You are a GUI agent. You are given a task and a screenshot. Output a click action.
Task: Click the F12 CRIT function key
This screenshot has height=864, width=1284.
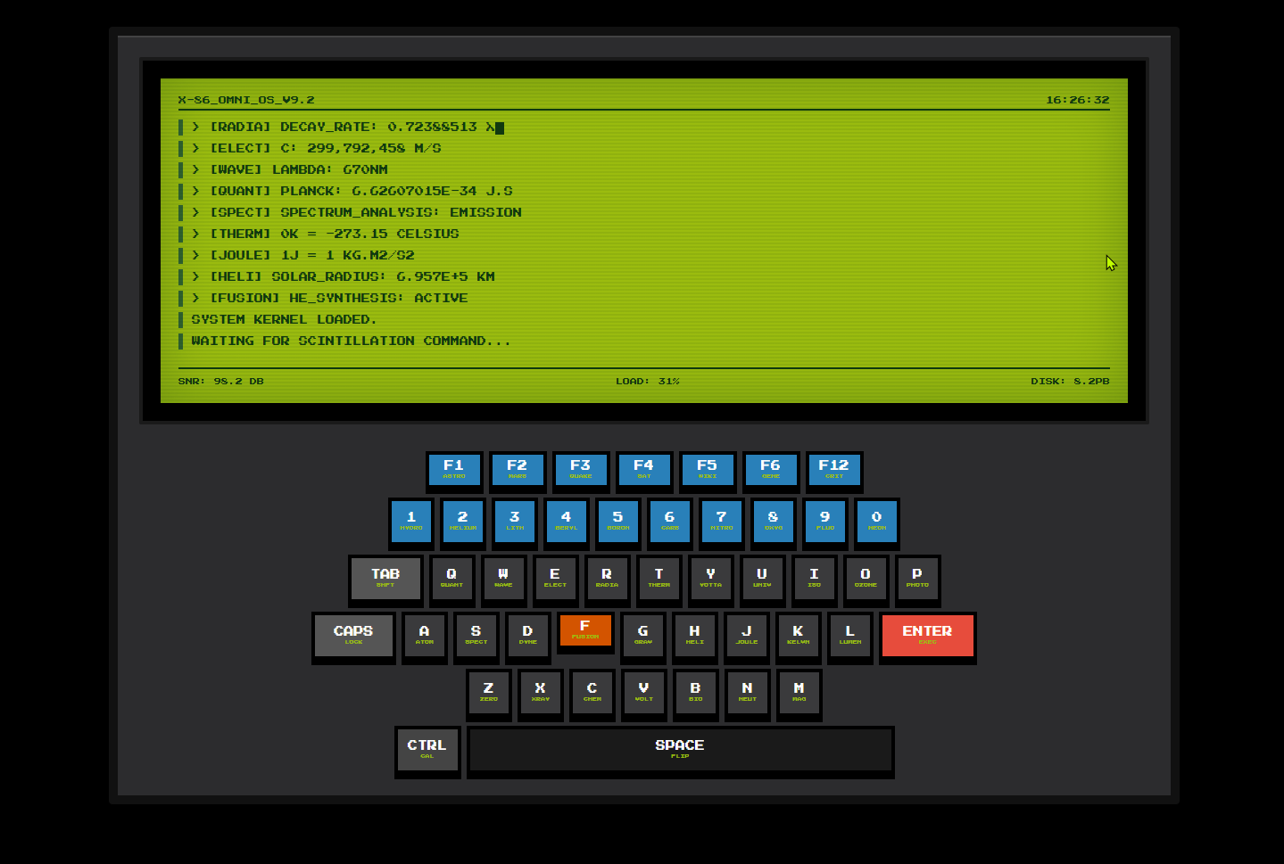point(833,470)
